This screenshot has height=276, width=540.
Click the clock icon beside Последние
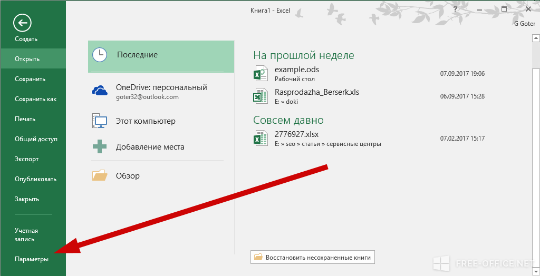pos(100,55)
